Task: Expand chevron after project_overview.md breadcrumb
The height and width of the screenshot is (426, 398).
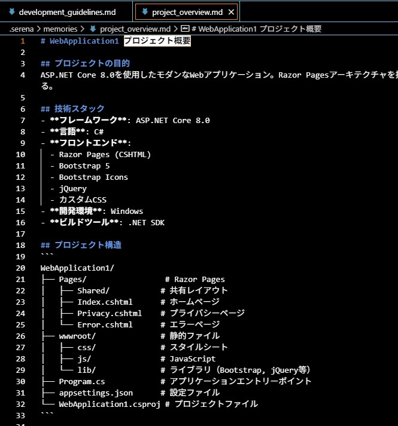Action: click(175, 29)
